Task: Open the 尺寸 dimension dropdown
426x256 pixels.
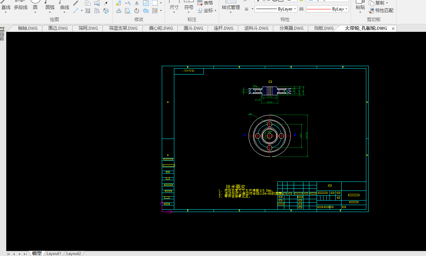Action: [174, 12]
